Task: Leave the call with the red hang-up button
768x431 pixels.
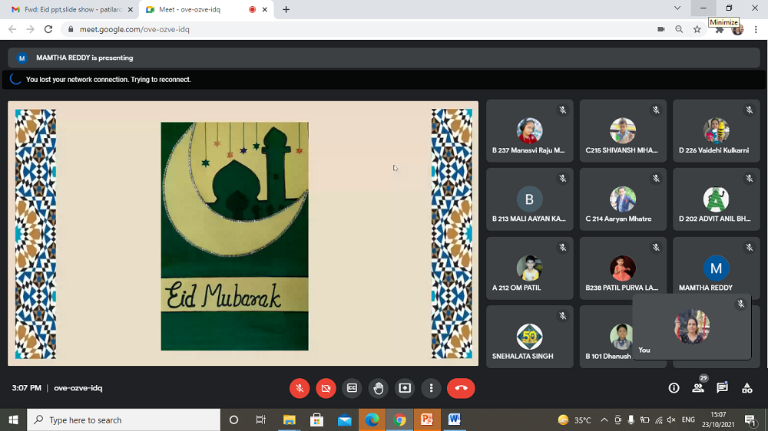Action: pyautogui.click(x=461, y=388)
